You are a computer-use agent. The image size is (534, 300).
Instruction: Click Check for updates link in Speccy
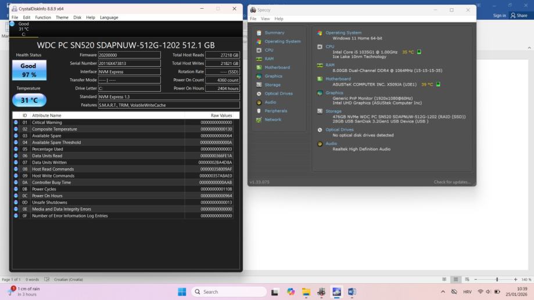tap(452, 182)
